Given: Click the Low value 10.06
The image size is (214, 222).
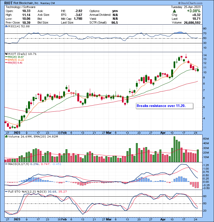Looking at the screenshot, I should 26,19.
